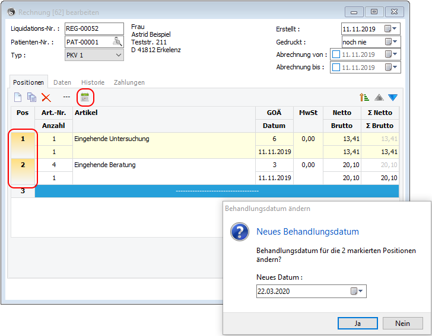Screen dimensions: 432x336
Task: Click Netto 13,41 of Eingehende Untersuchung
Action: tap(342, 139)
